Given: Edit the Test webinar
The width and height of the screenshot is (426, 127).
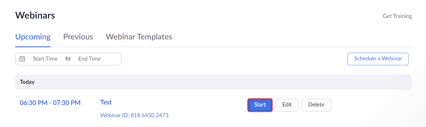Looking at the screenshot, I should tap(287, 105).
